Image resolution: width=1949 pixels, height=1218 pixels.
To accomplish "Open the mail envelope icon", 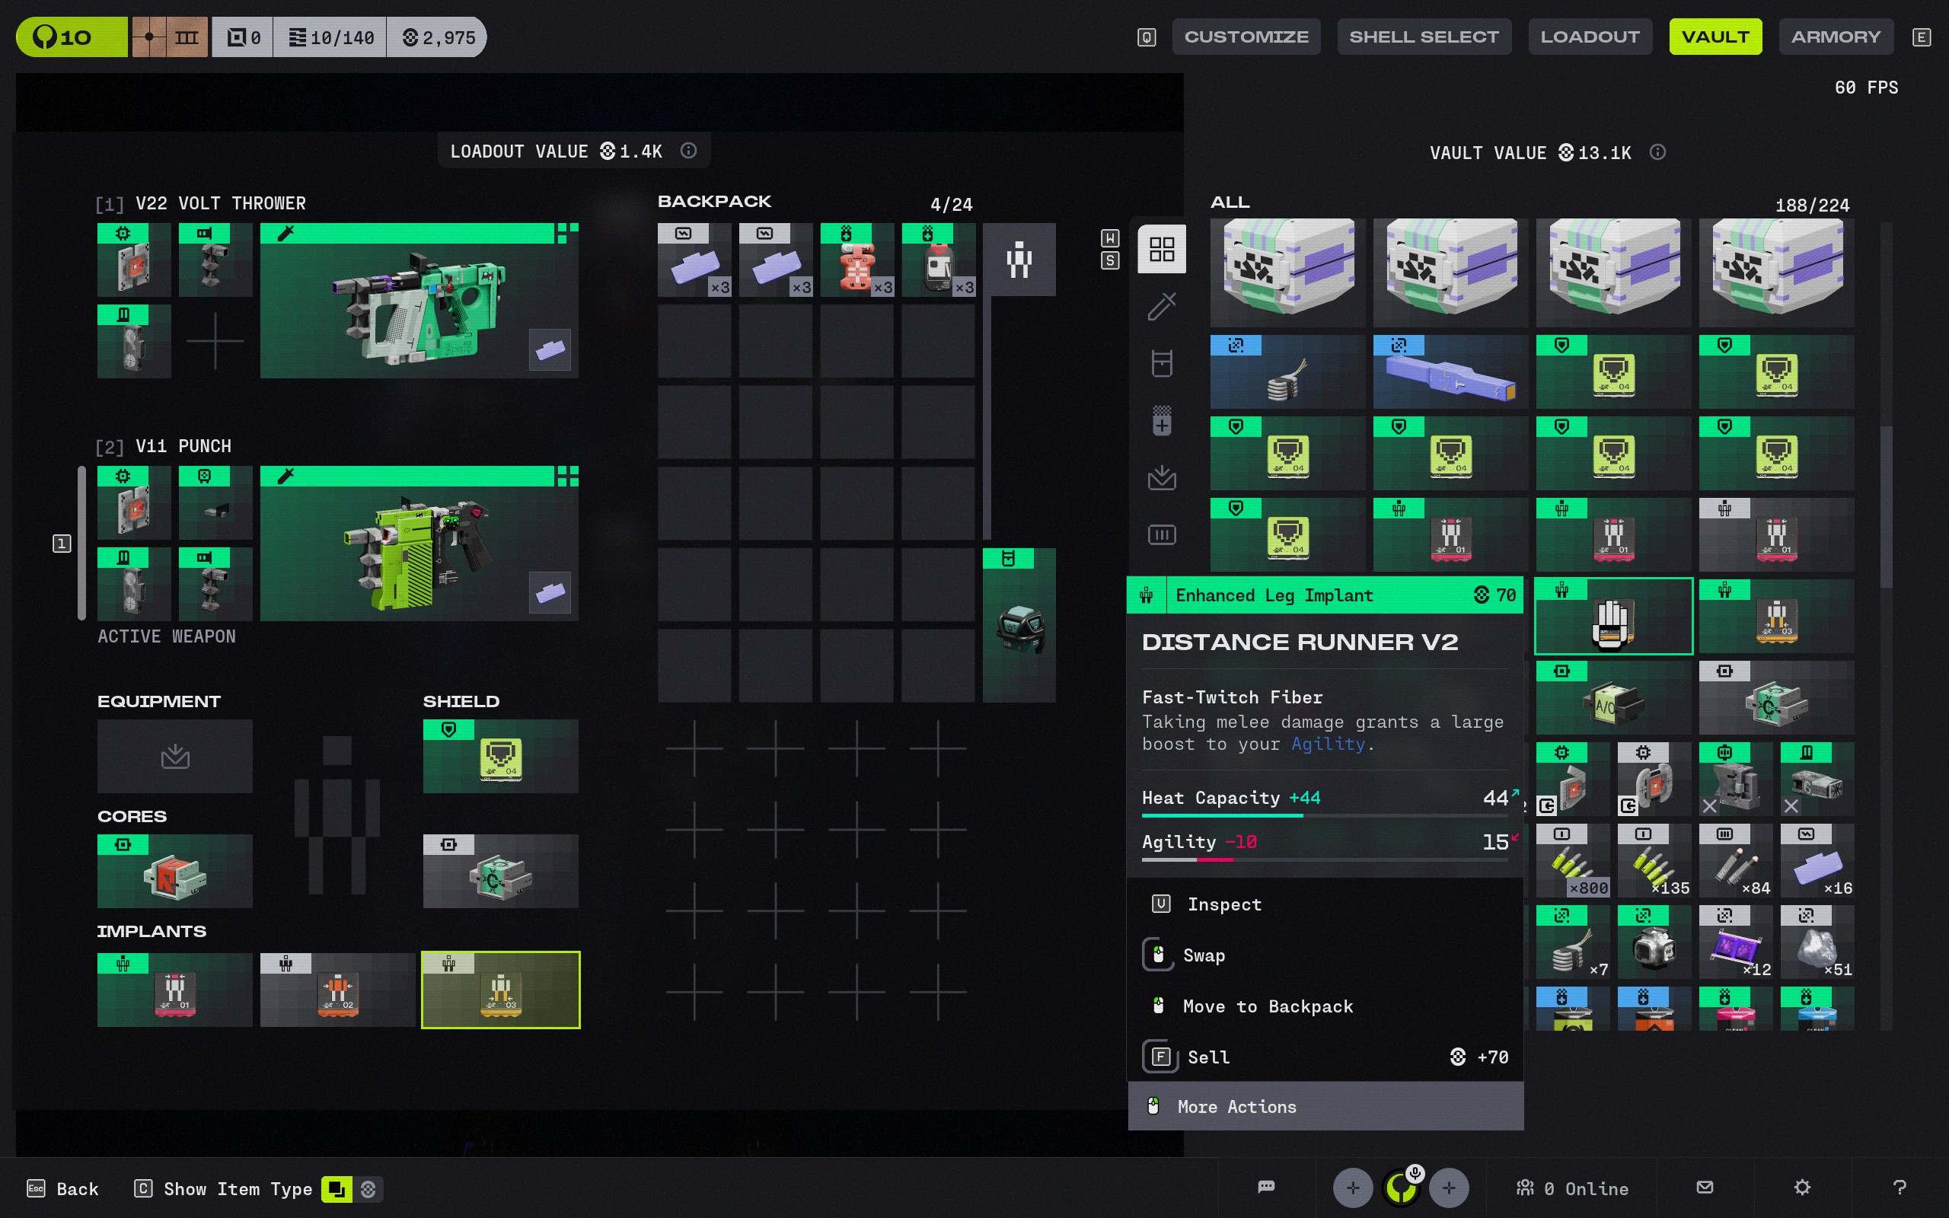I will [x=1704, y=1188].
